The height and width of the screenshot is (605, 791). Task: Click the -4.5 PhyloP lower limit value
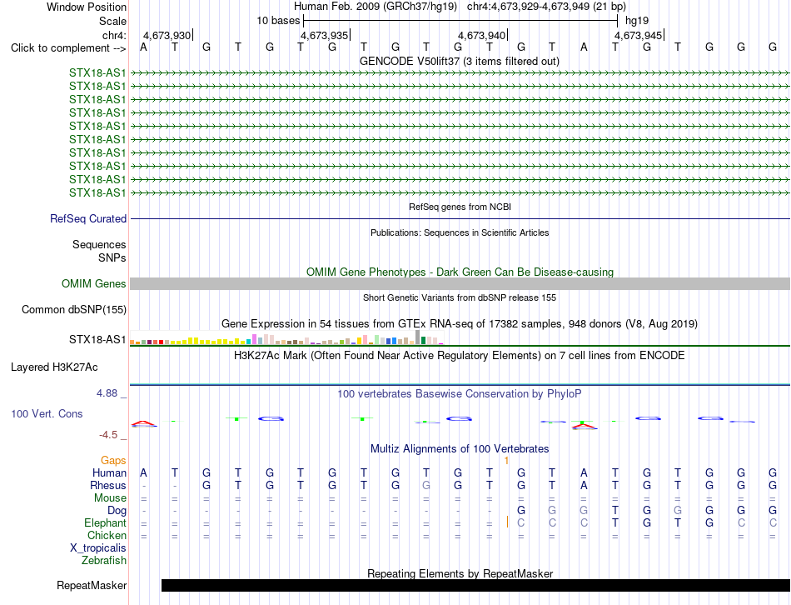(108, 435)
